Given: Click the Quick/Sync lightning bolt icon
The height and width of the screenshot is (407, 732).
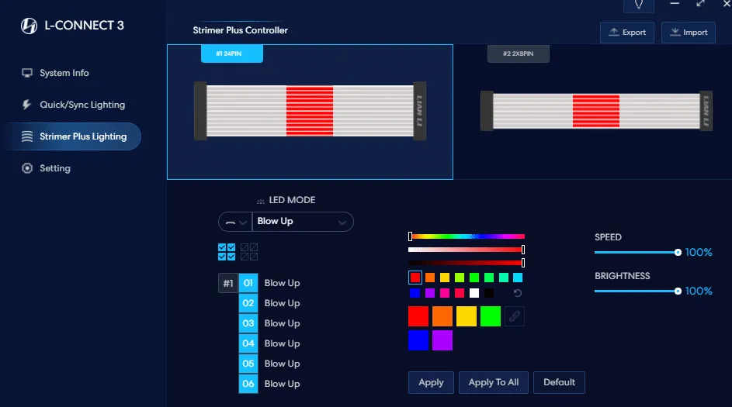Looking at the screenshot, I should tap(27, 105).
